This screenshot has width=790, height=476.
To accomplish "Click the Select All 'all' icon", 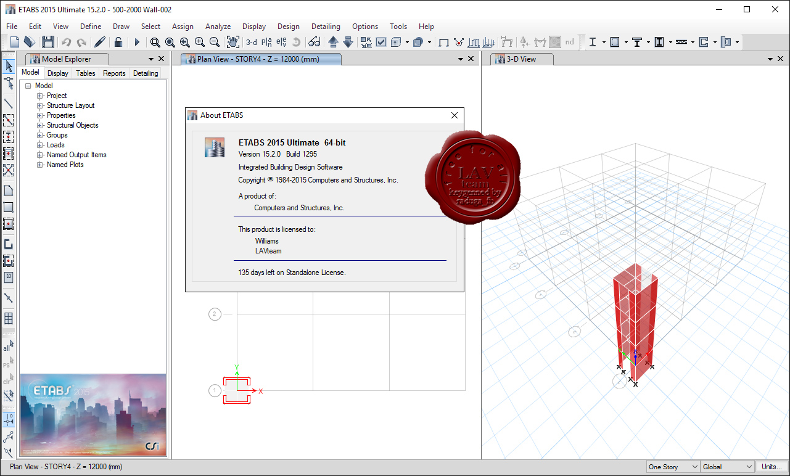I will tap(9, 347).
